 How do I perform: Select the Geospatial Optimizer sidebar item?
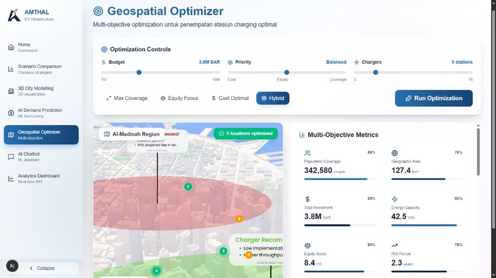coord(41,135)
